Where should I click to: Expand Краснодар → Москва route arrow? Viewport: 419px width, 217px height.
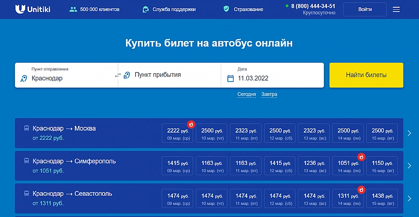click(x=409, y=133)
